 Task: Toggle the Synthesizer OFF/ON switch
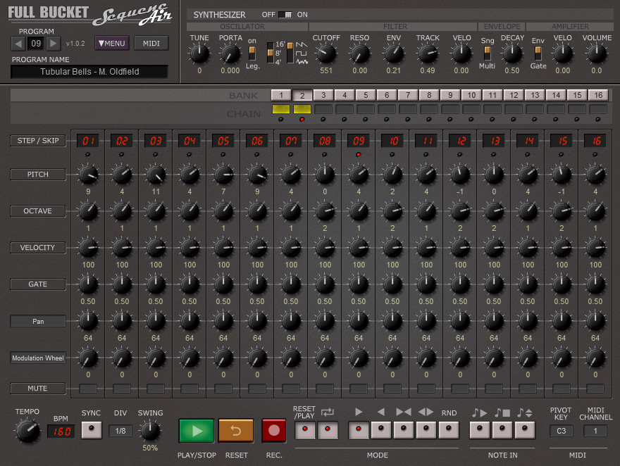pos(285,15)
